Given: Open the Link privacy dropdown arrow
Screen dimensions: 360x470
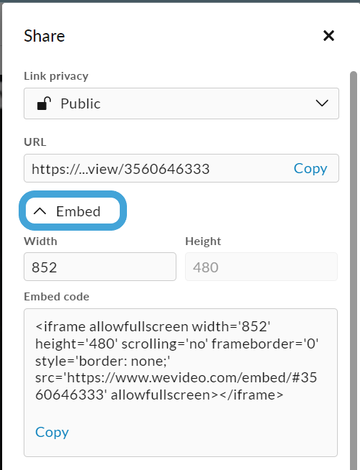Looking at the screenshot, I should [322, 103].
